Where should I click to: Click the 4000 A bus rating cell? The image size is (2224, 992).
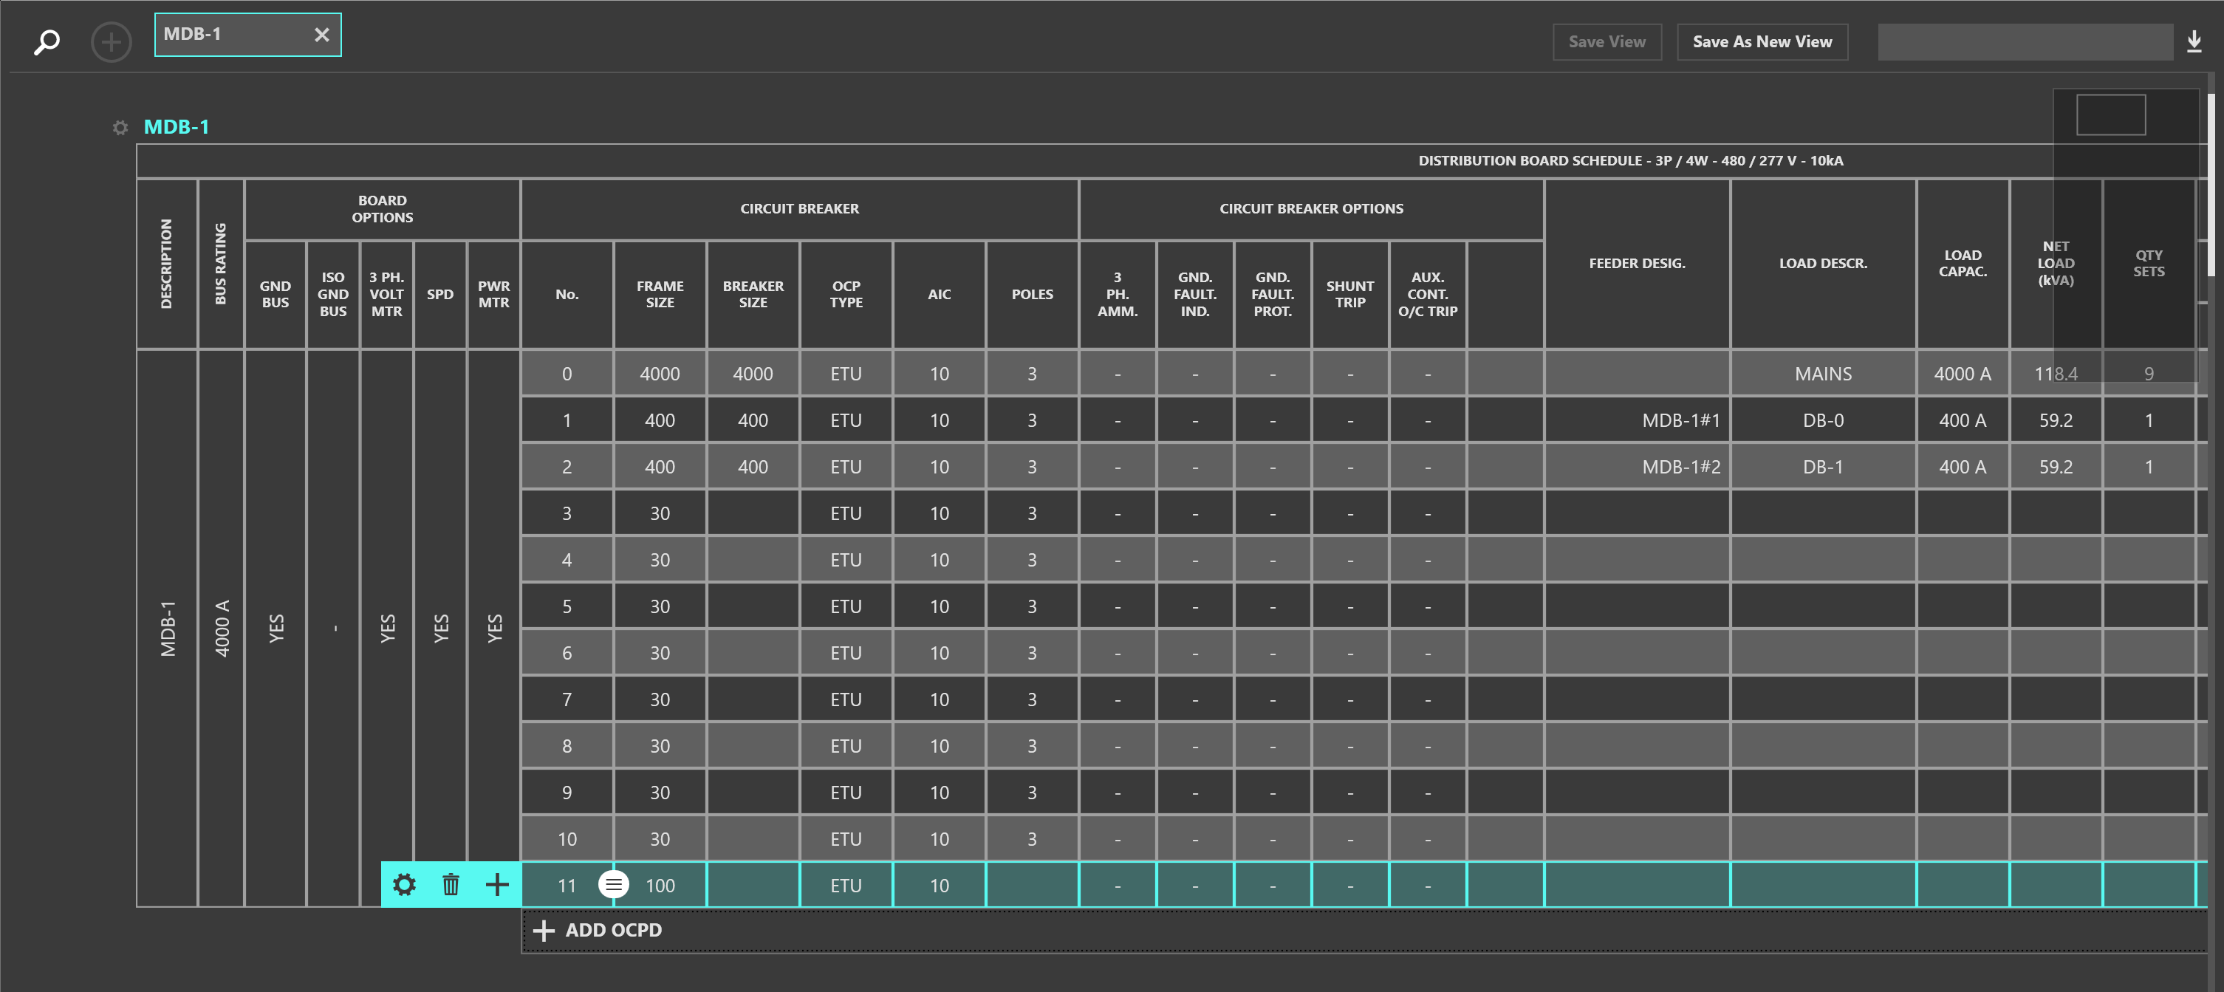tap(221, 628)
